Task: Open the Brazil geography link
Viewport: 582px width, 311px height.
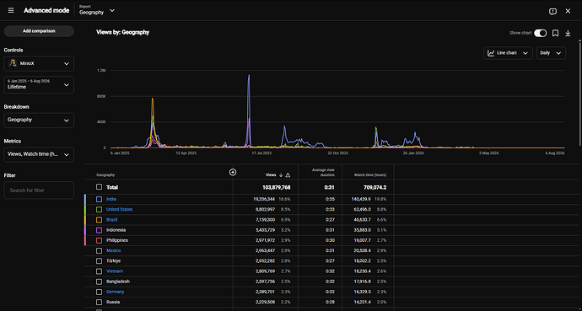Action: coord(111,220)
